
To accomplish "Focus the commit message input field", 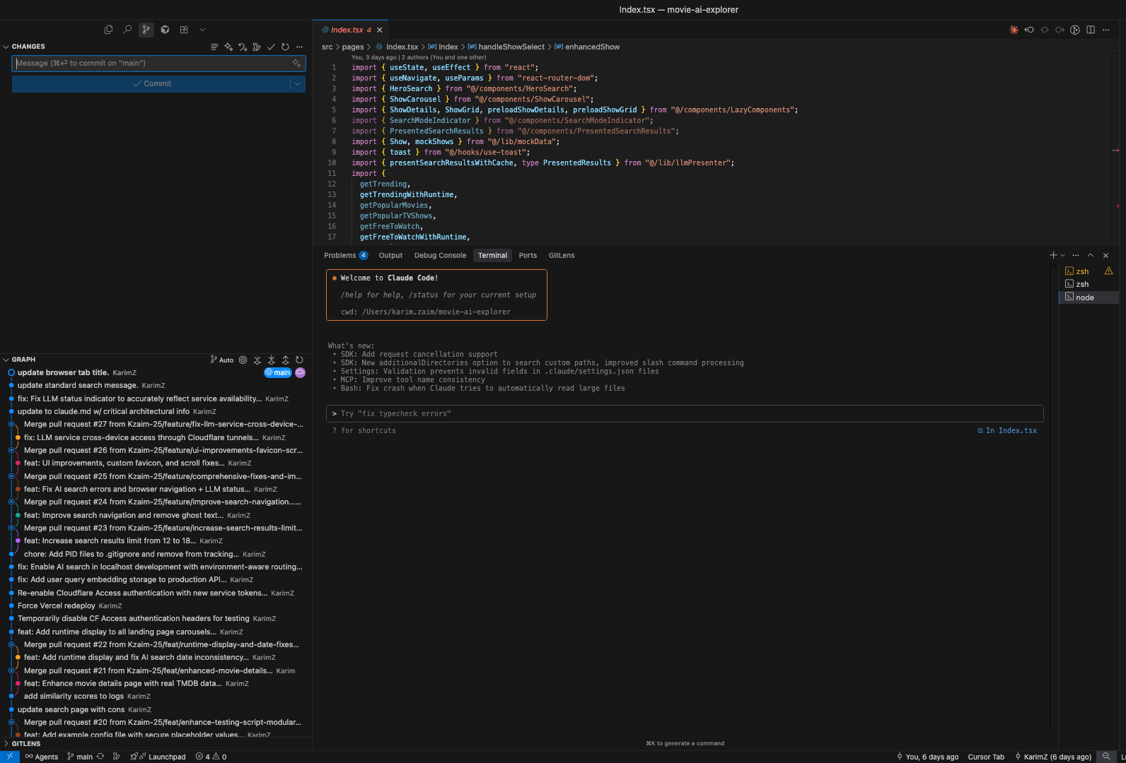I will point(152,64).
